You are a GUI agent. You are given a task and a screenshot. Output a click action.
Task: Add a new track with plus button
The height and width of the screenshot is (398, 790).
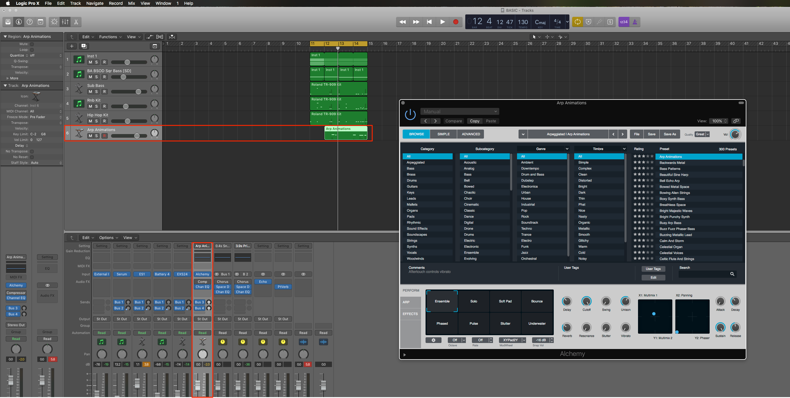tap(72, 46)
